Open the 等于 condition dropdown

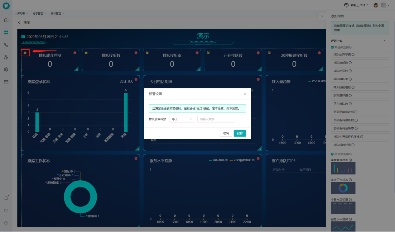182,119
